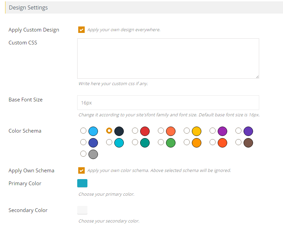Viewport: 283px width, 231px height.
Task: Focus the Base Font Size field
Action: (168, 102)
